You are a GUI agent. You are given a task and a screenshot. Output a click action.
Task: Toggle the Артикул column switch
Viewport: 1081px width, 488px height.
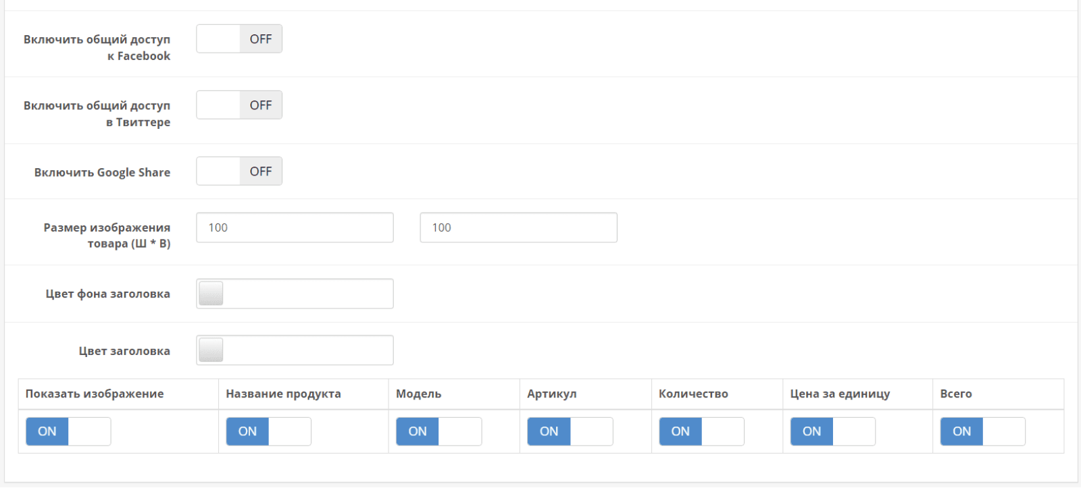tap(570, 431)
